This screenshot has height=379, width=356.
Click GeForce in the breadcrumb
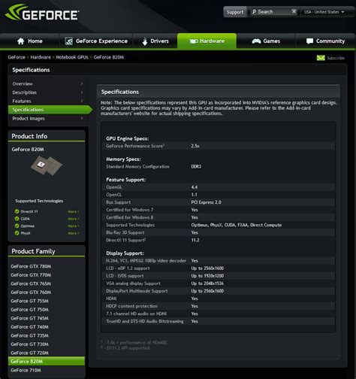click(x=17, y=57)
